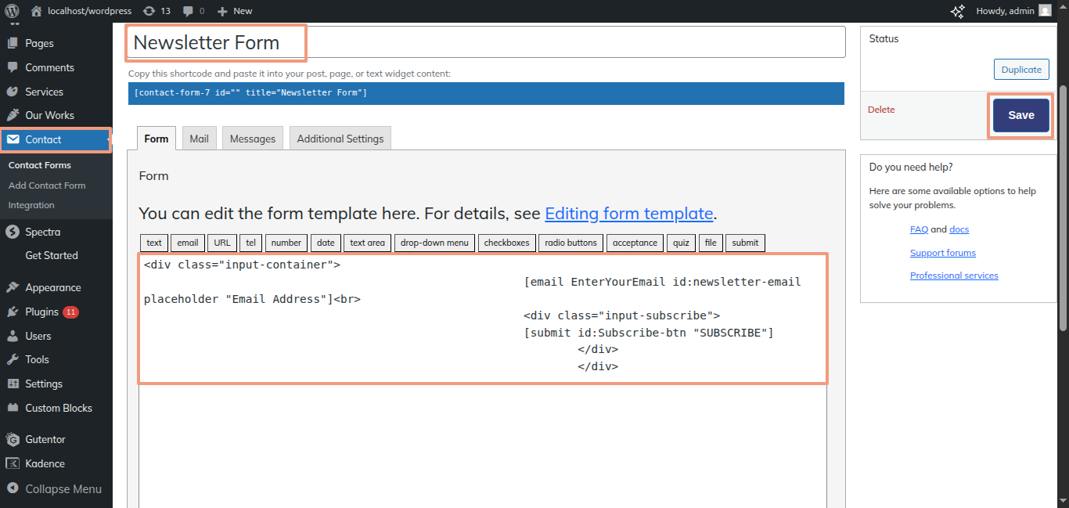Save the Newsletter Form
This screenshot has width=1069, height=508.
click(x=1020, y=115)
